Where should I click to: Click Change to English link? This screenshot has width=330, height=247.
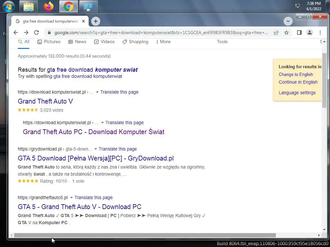click(x=296, y=74)
